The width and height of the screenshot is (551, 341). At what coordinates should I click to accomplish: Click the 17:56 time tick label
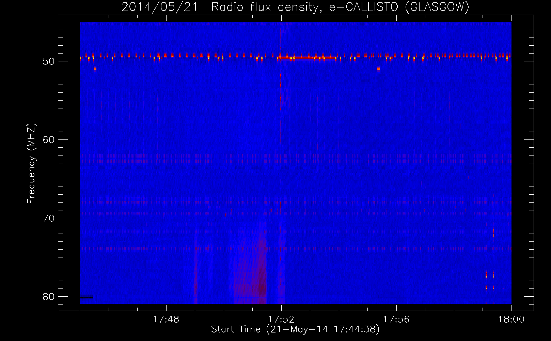[396, 320]
